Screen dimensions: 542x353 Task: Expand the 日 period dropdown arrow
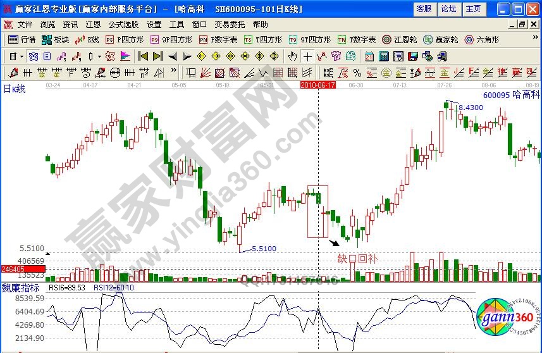coord(21,56)
